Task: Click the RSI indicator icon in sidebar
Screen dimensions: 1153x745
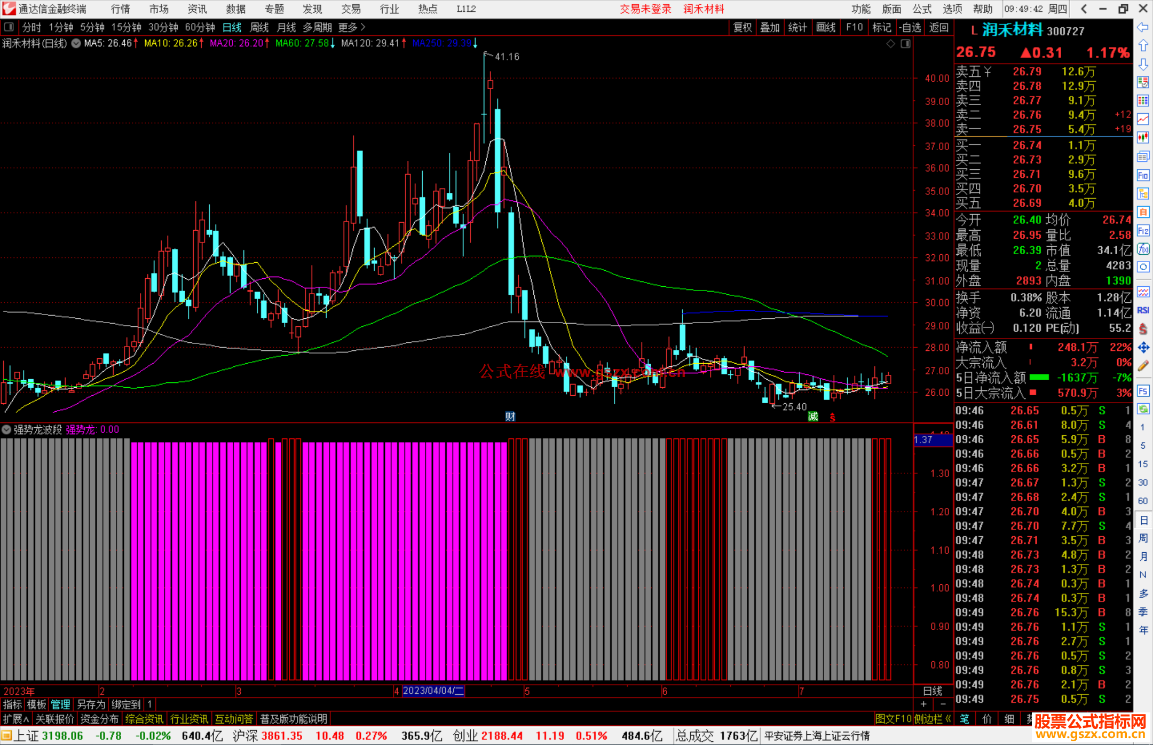Action: [x=1143, y=310]
